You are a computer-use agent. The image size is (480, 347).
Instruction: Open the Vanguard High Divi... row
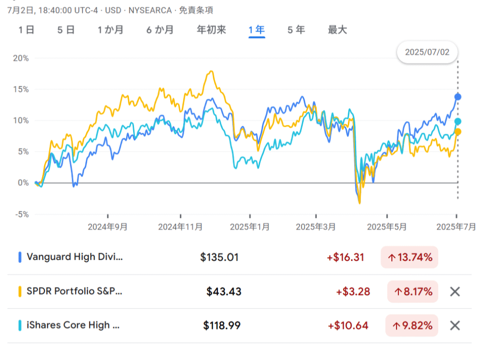[240, 257]
